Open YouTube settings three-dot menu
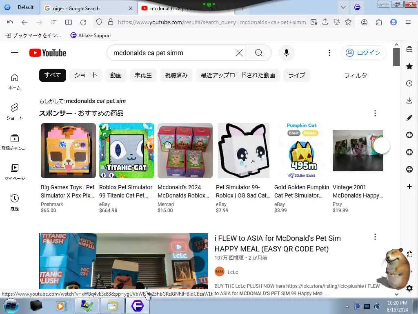This screenshot has width=418, height=314. [329, 53]
